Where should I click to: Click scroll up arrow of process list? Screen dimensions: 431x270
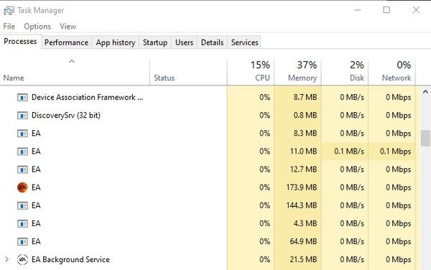click(425, 92)
